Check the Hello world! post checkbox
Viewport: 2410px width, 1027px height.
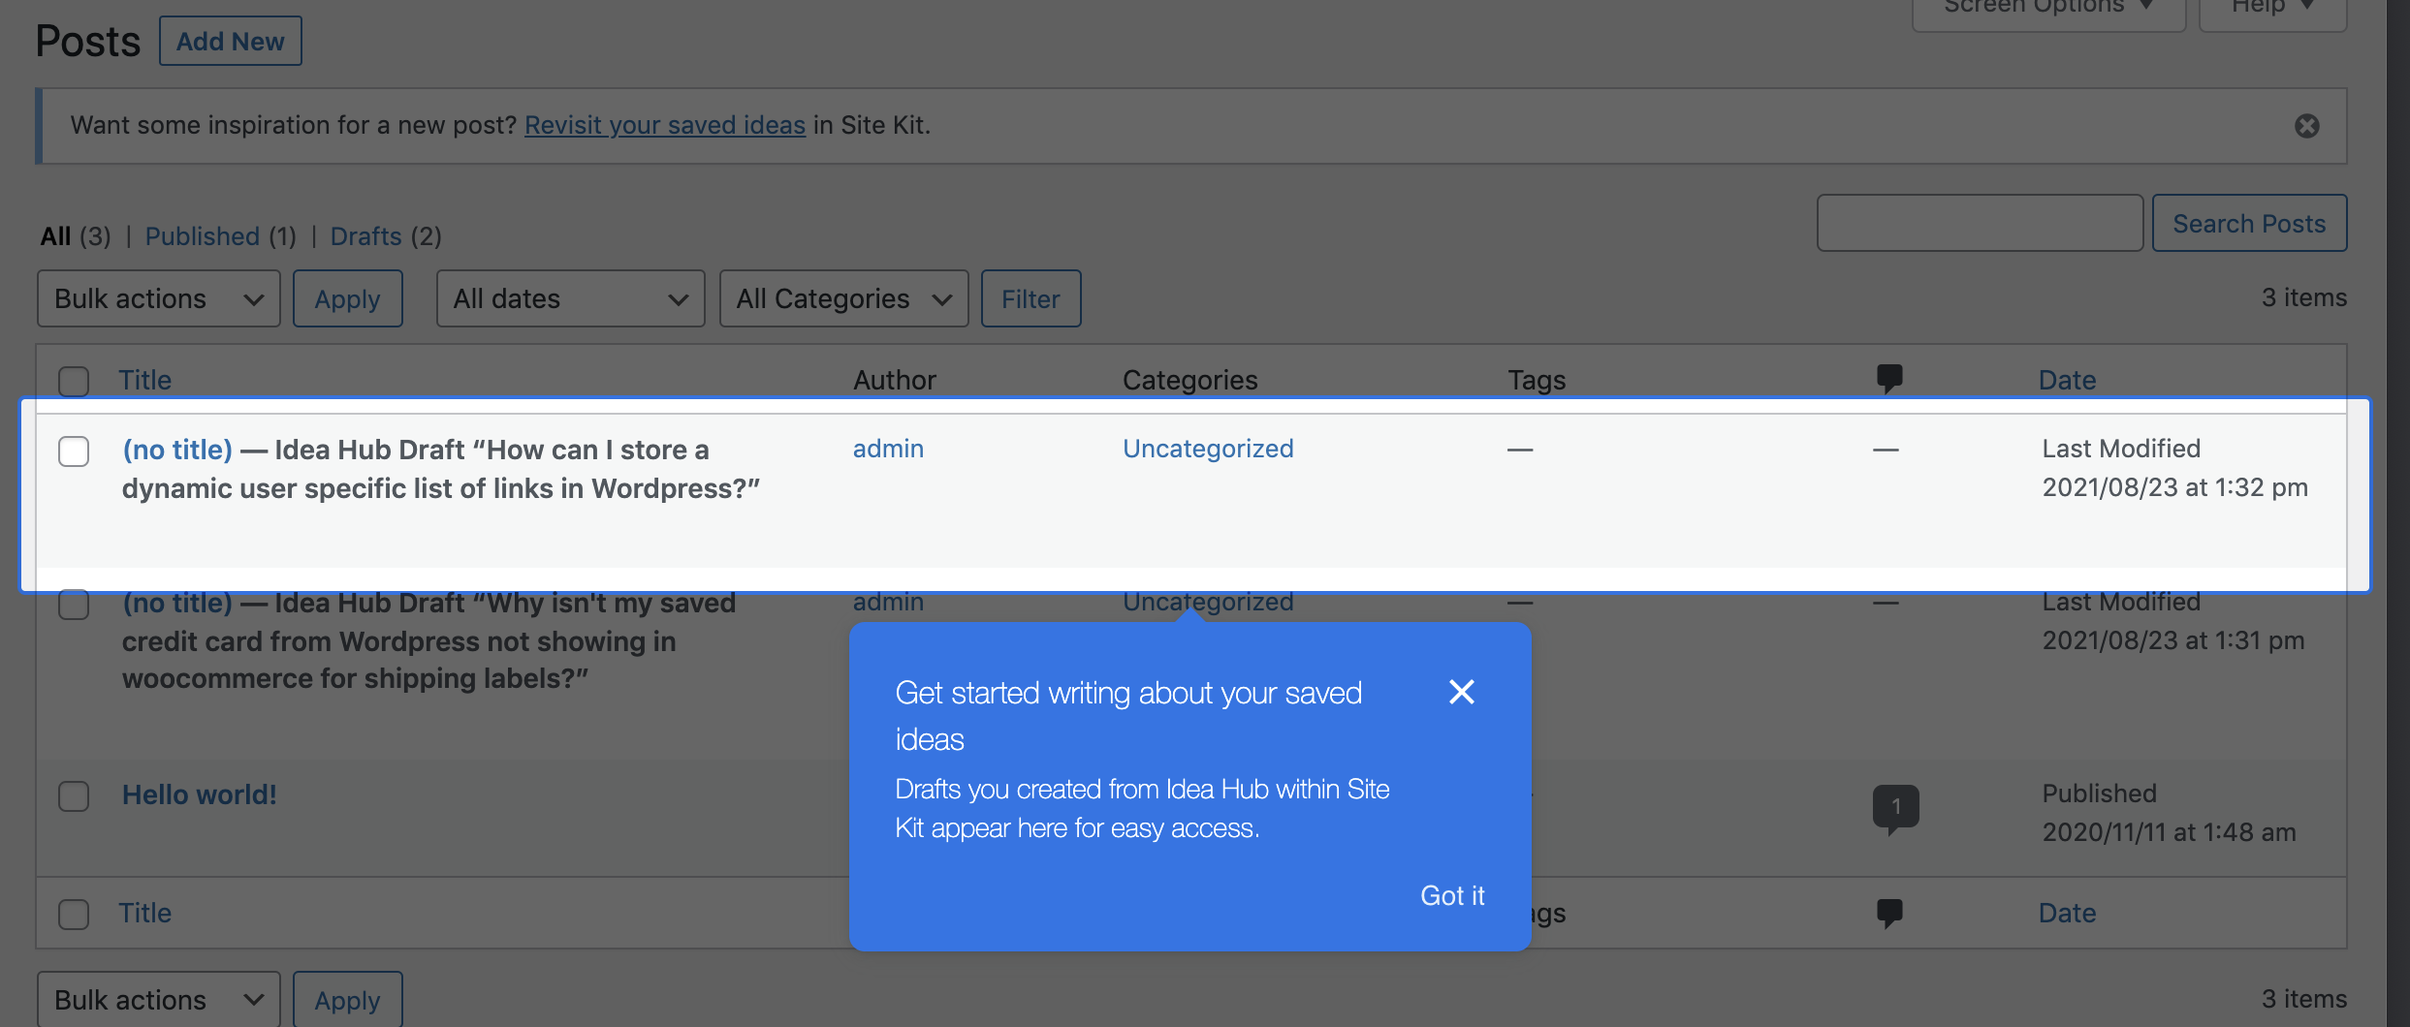(74, 795)
